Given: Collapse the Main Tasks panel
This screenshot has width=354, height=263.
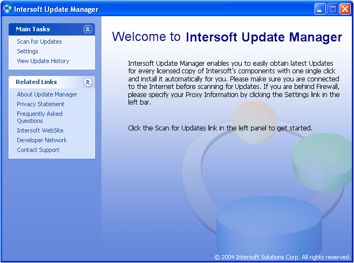Looking at the screenshot, I should [87, 29].
